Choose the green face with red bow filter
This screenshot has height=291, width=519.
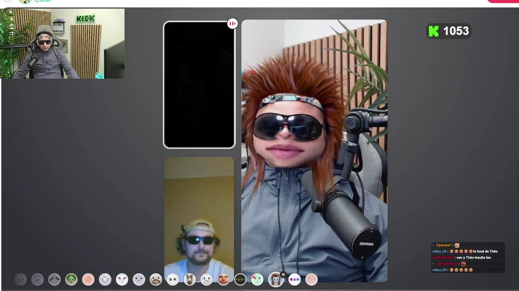257,279
